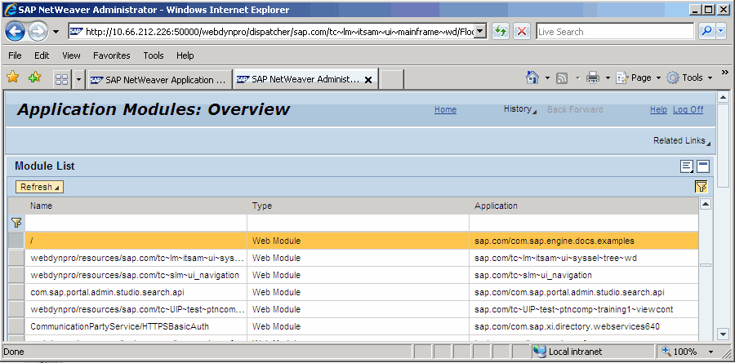The image size is (735, 363).
Task: Click the Log Off link
Action: click(x=688, y=109)
